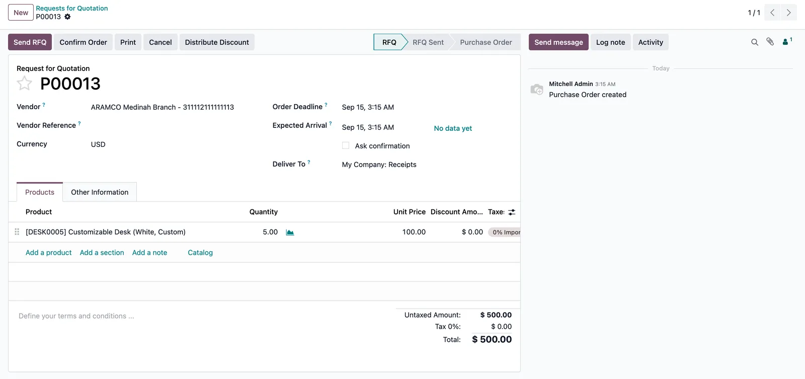Click Distribute Discount
Viewport: 805px width, 379px height.
coord(217,42)
